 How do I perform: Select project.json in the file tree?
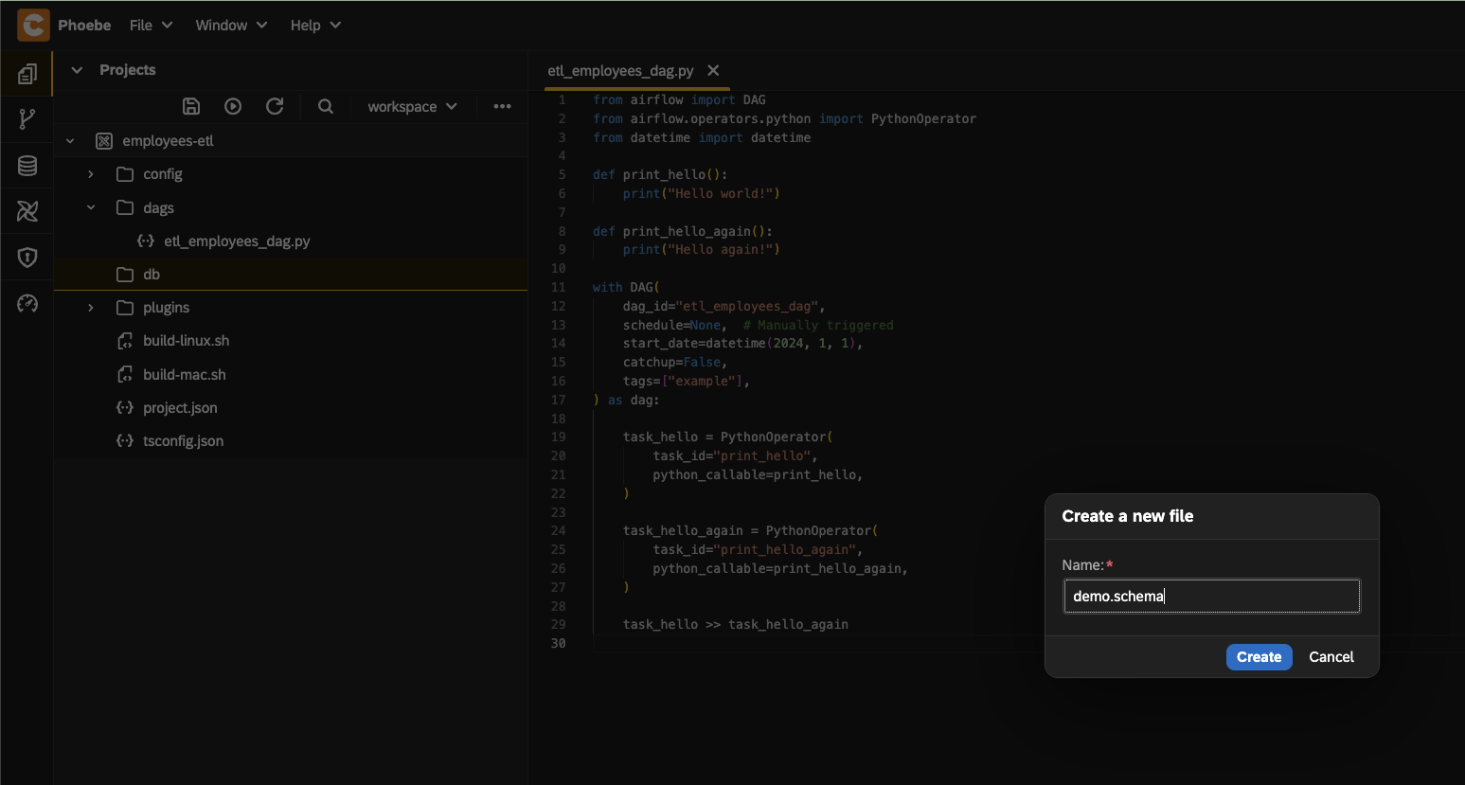point(180,408)
